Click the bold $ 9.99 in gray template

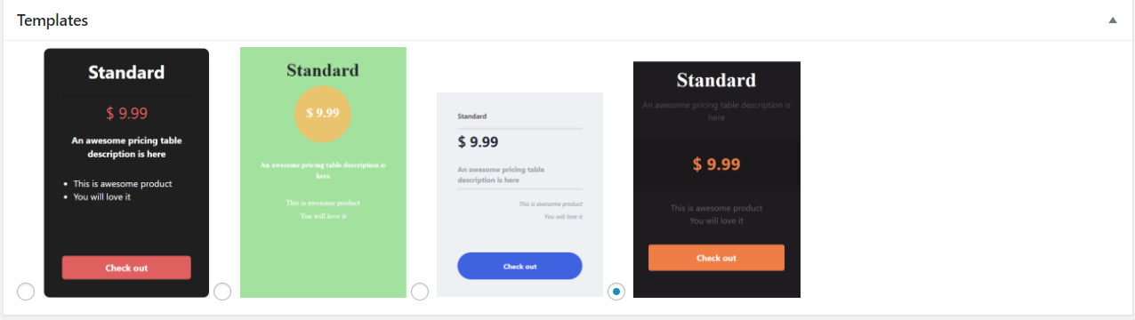click(x=478, y=141)
